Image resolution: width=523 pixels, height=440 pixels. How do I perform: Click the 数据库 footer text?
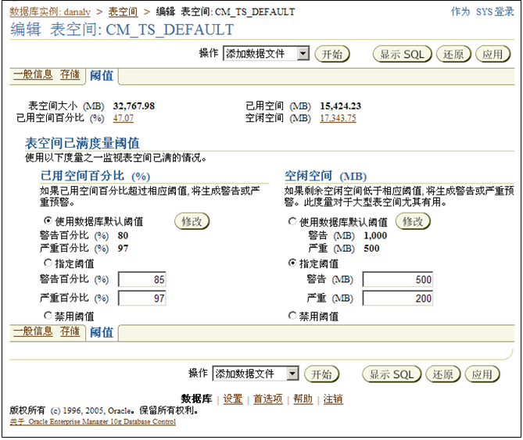196,399
